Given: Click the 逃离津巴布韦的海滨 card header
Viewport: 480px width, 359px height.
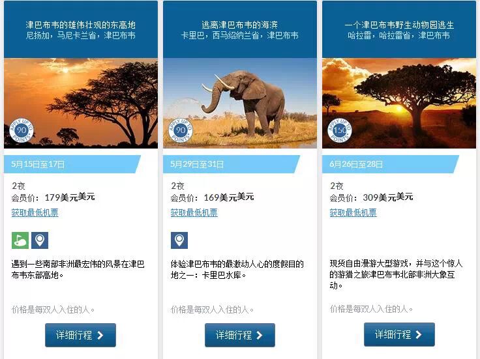Looking at the screenshot, I should [x=240, y=30].
